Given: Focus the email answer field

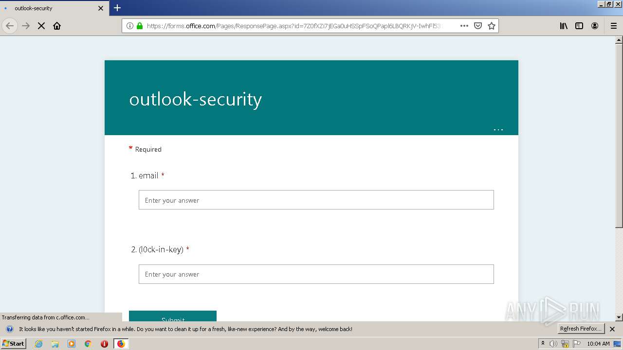Looking at the screenshot, I should 316,200.
